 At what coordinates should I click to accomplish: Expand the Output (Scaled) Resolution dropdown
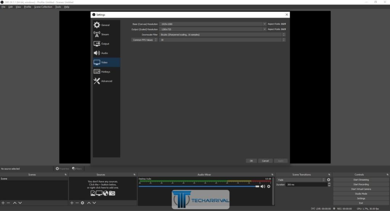264,29
